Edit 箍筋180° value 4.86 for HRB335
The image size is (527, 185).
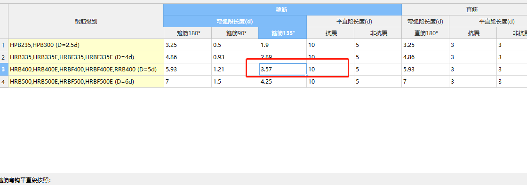tap(188, 57)
